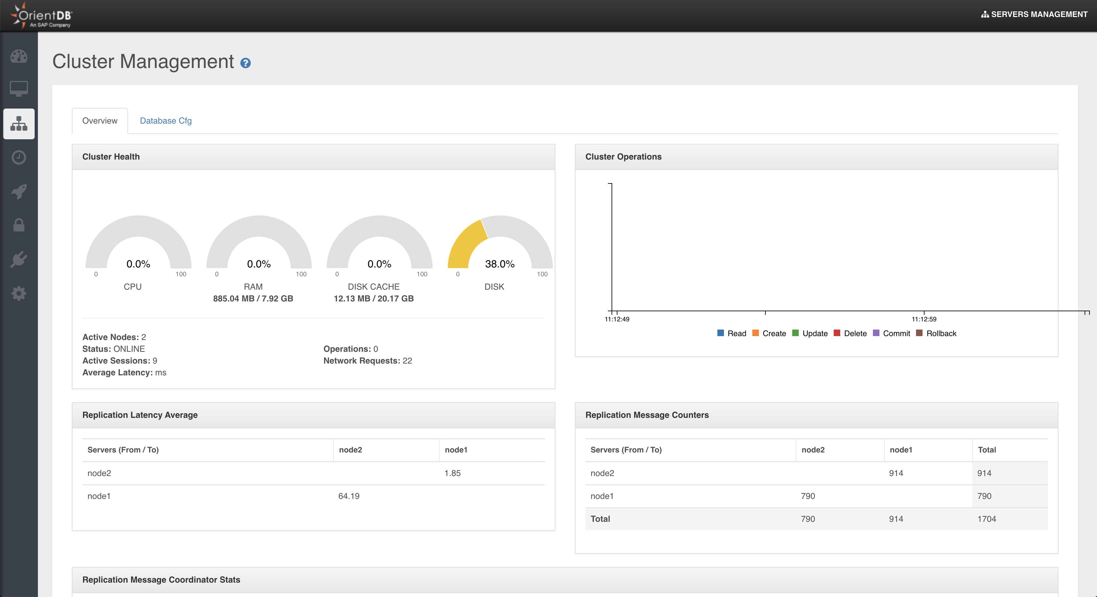Screen dimensions: 1097x597
Task: Click the OrientDB logo
Action: pos(42,16)
